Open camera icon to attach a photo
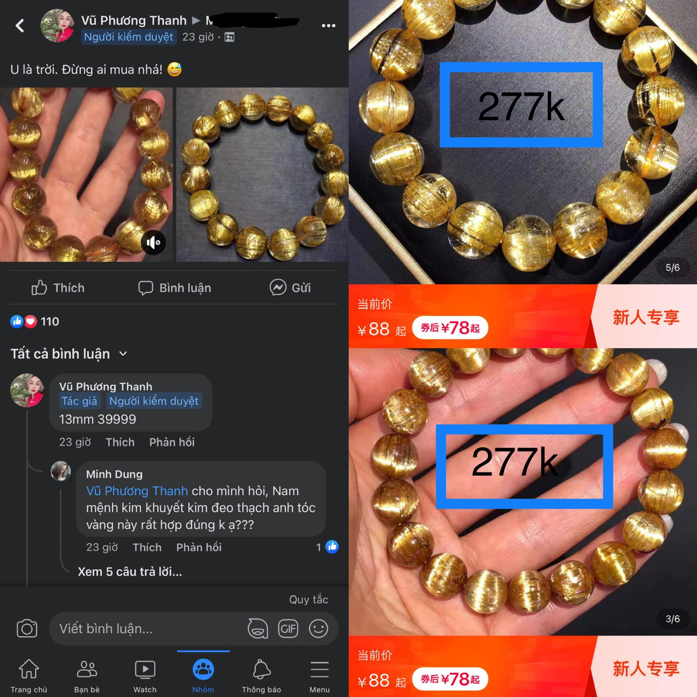 tap(27, 628)
